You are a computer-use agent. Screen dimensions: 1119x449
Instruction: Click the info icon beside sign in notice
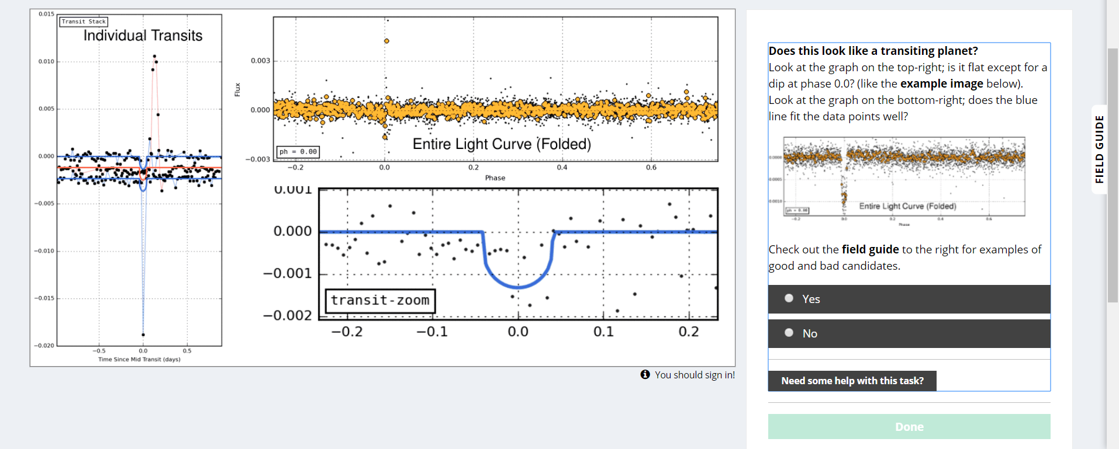pyautogui.click(x=645, y=374)
